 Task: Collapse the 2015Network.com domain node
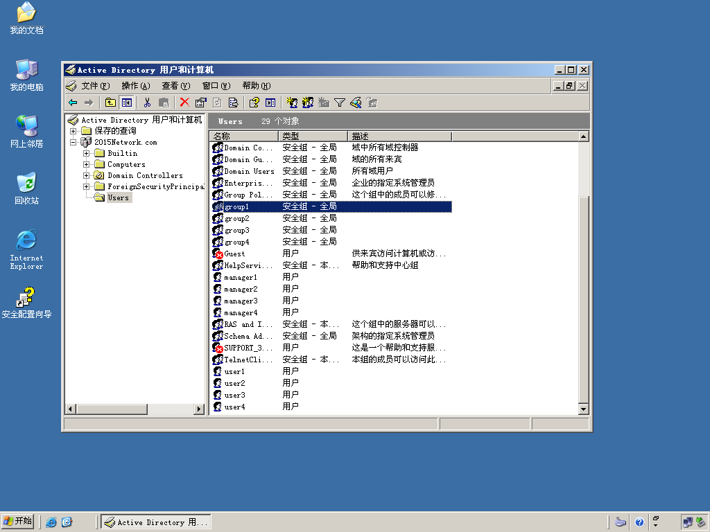click(x=73, y=142)
